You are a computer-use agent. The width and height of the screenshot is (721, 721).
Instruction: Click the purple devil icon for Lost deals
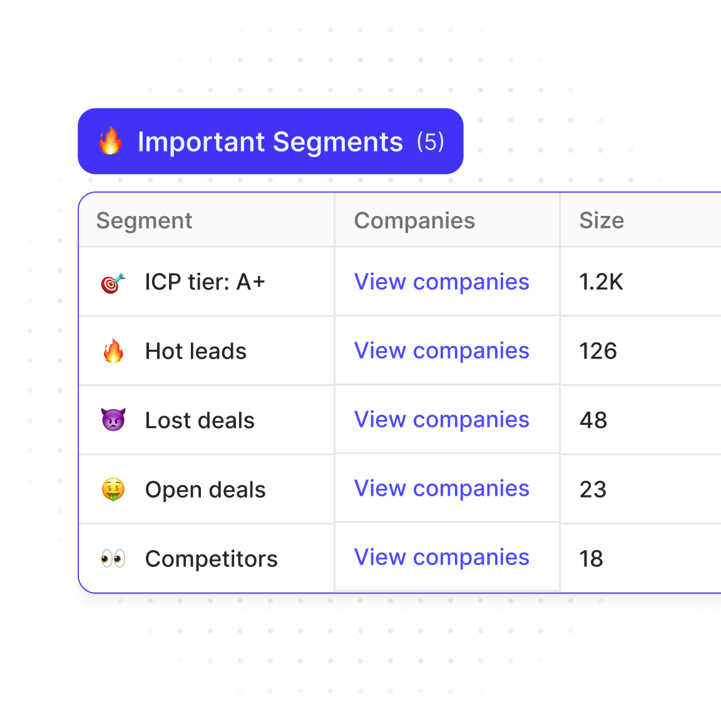point(113,420)
